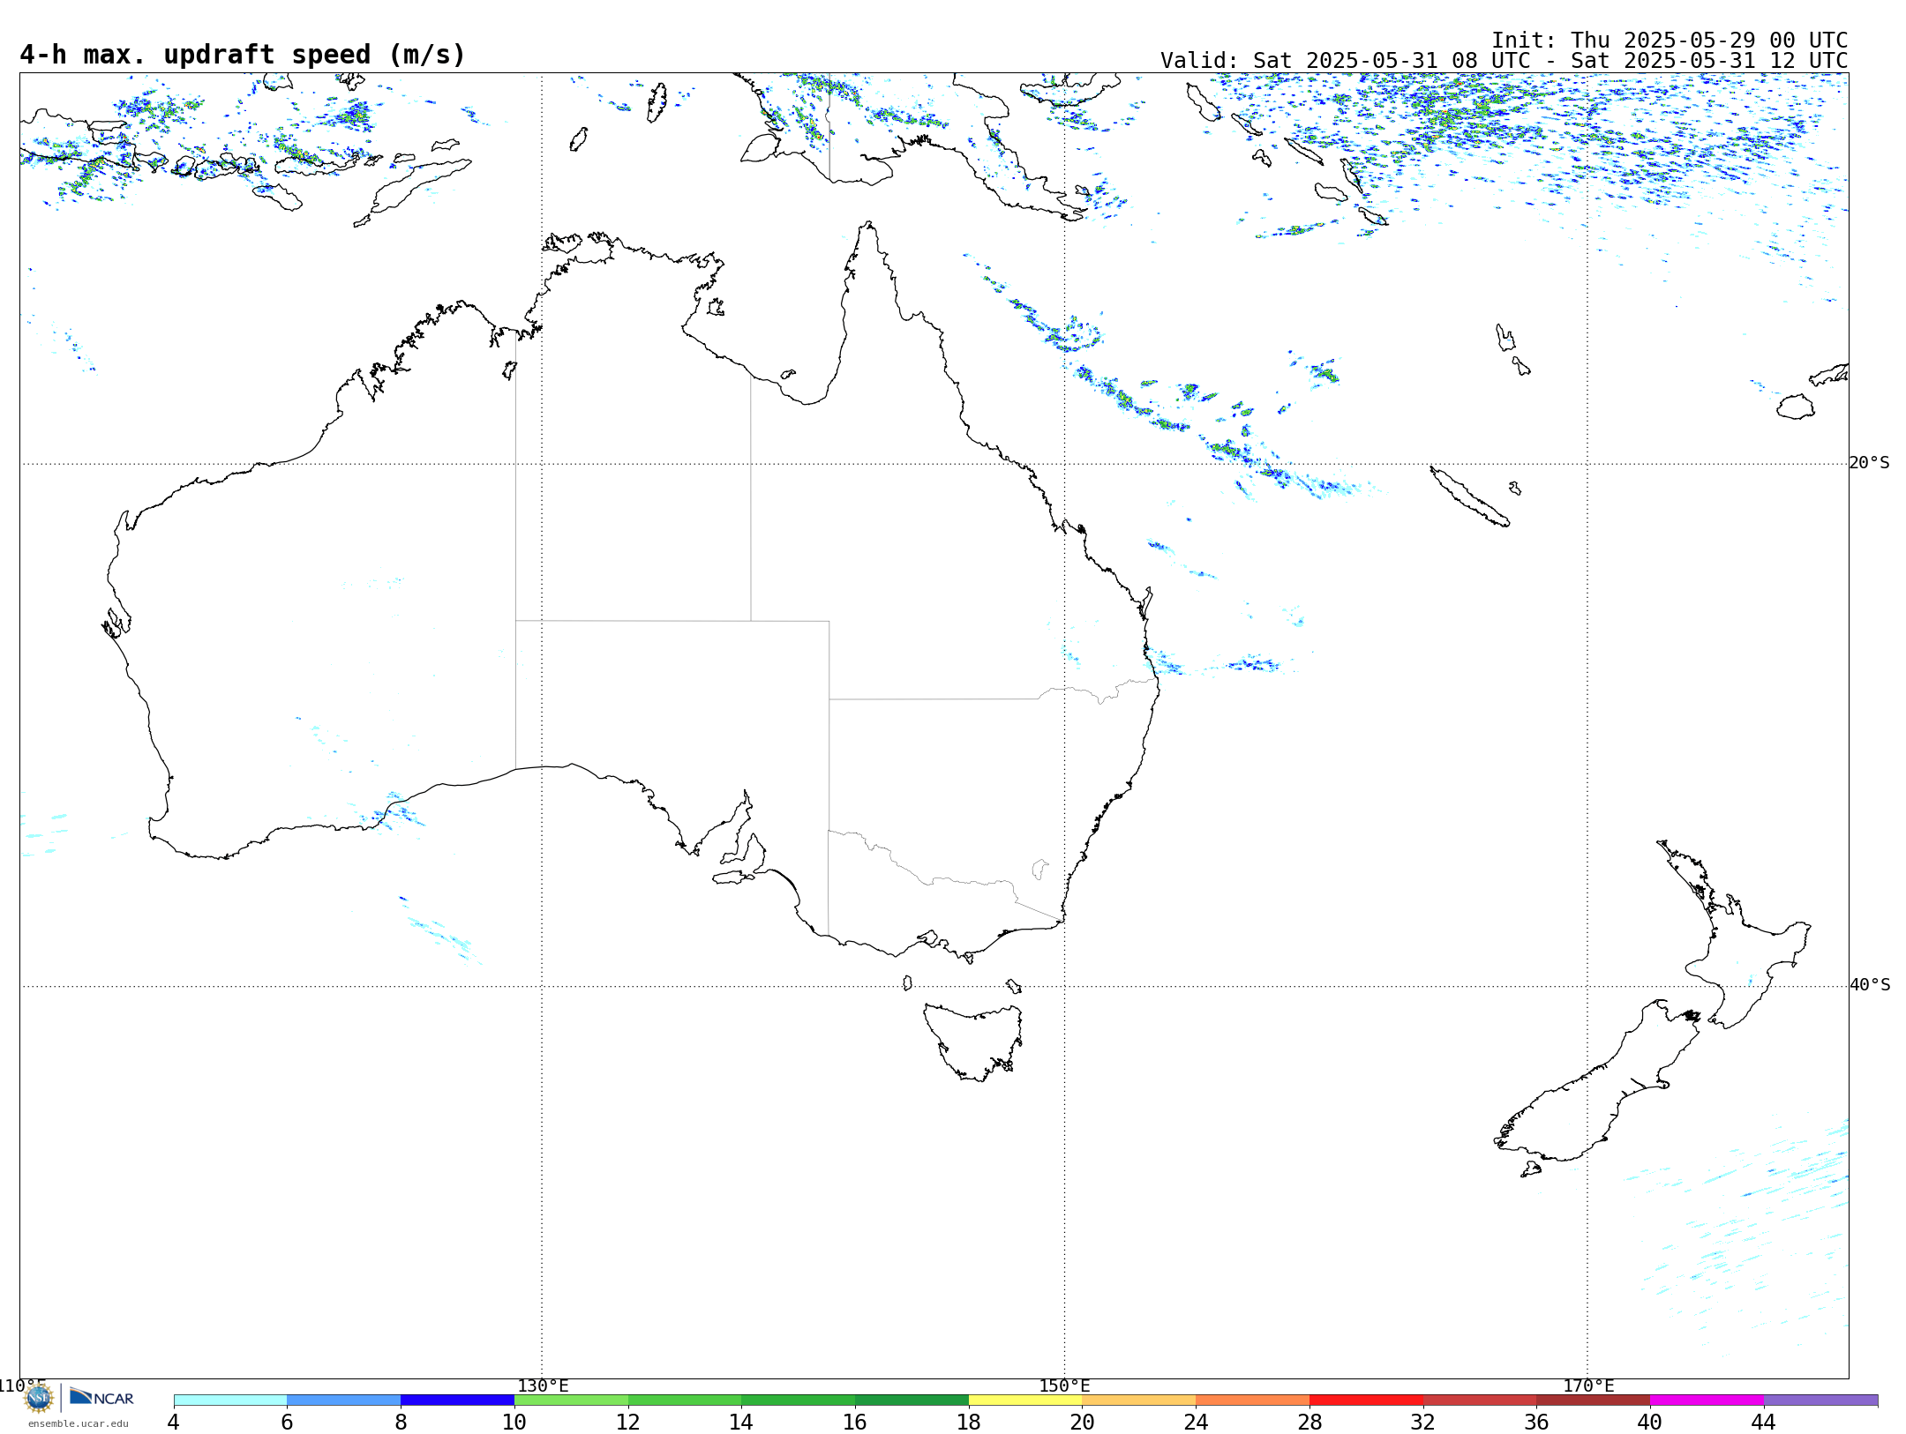This screenshot has width=1906, height=1434.
Task: Click the light green 10-12 colorbar segment
Action: 571,1400
